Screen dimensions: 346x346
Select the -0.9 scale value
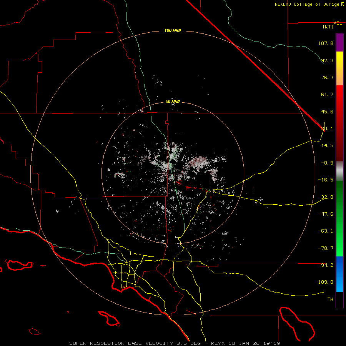tap(327, 163)
